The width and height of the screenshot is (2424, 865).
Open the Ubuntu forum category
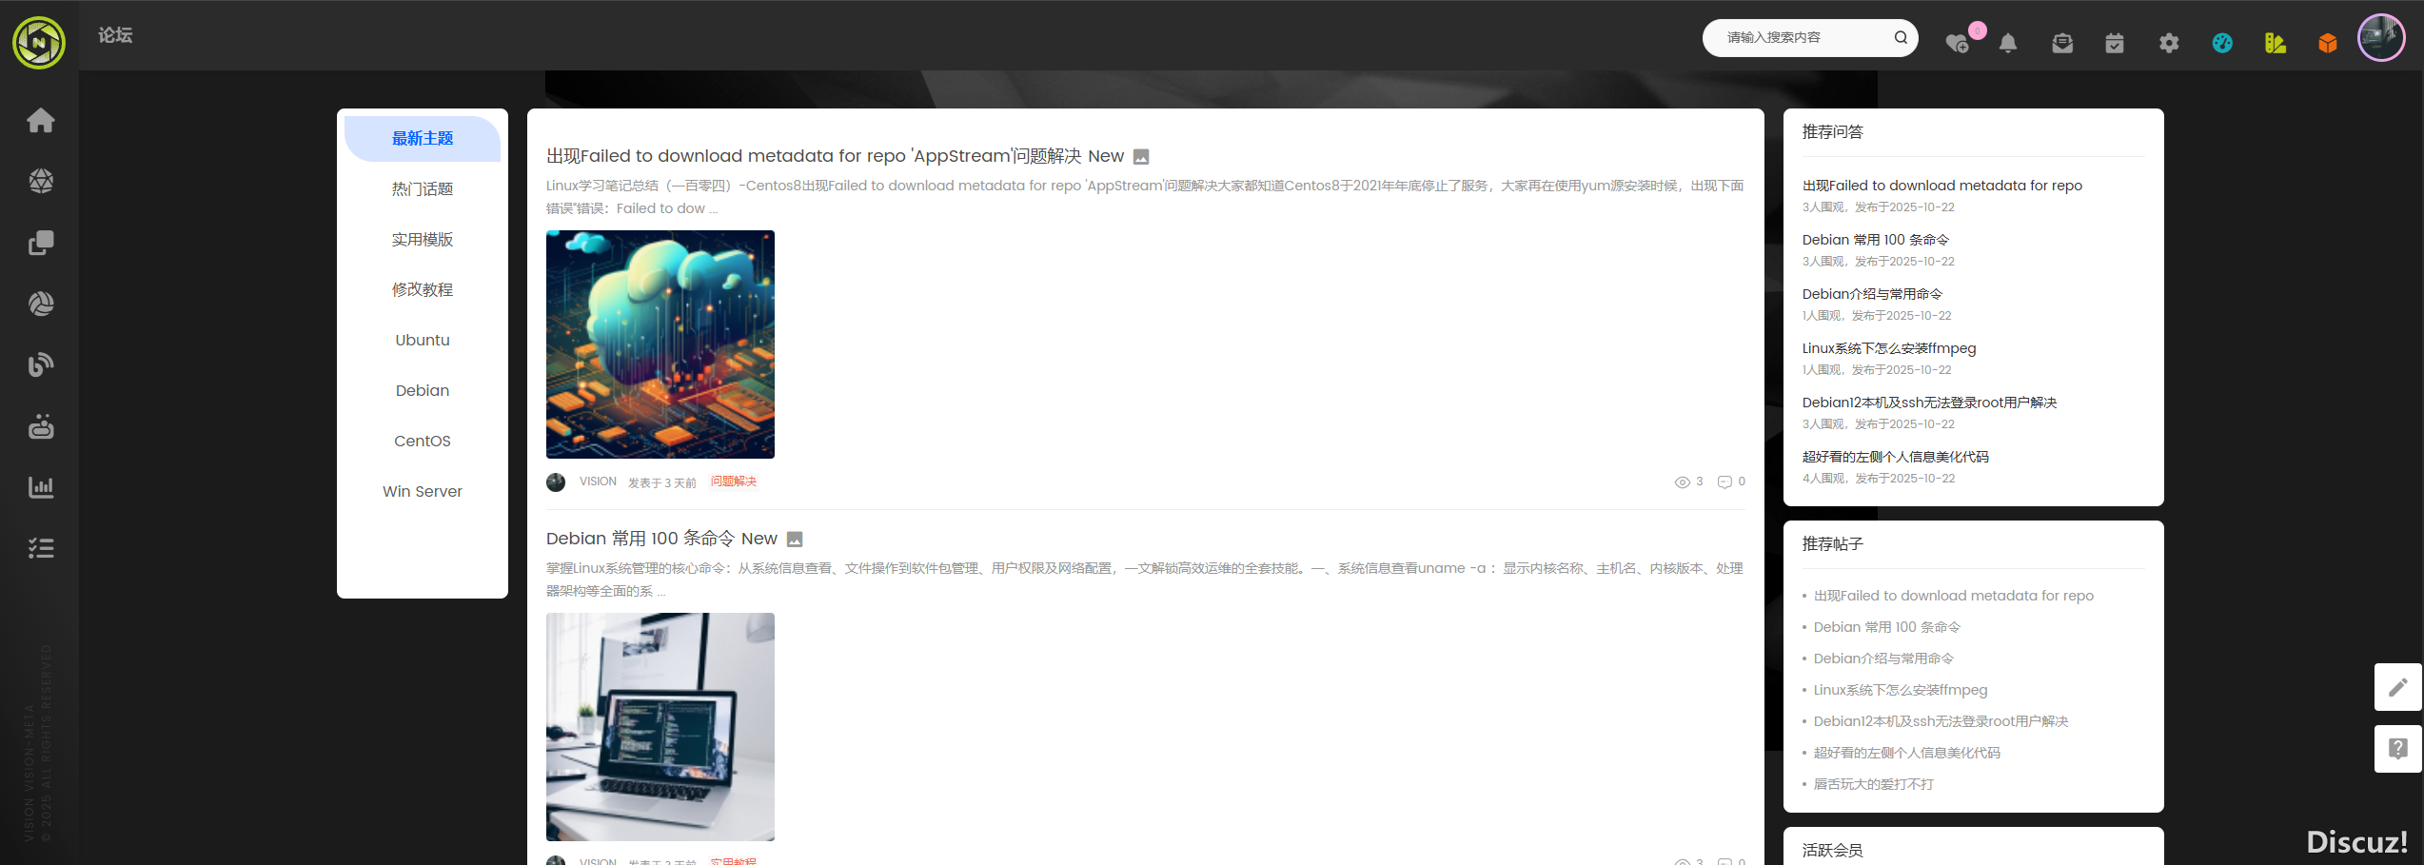point(423,341)
